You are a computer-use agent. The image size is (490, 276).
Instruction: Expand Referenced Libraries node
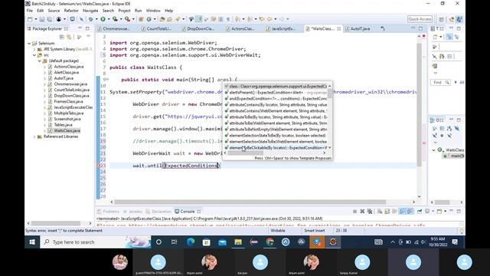click(34, 136)
